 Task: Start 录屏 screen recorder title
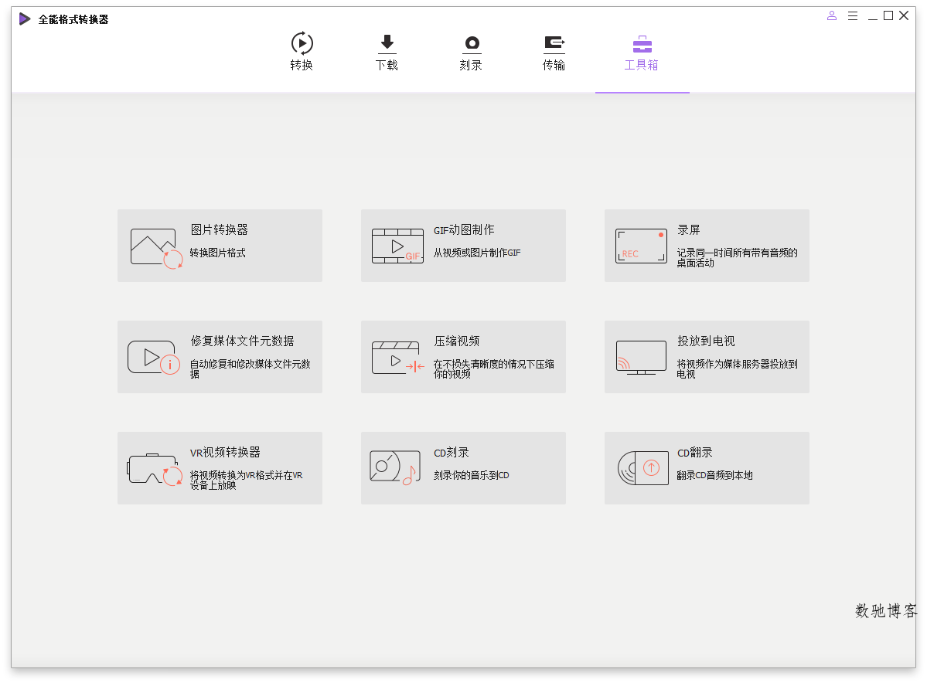689,230
